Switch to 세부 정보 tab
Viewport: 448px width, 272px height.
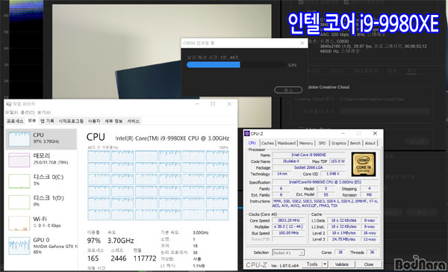[x=113, y=121]
